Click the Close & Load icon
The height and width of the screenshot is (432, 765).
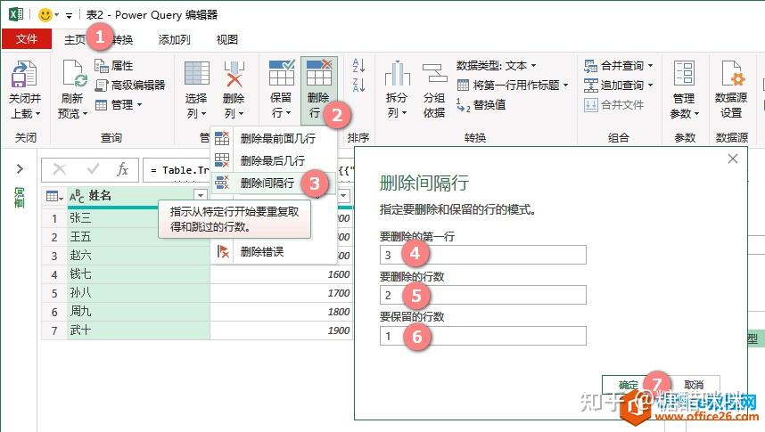coord(24,74)
